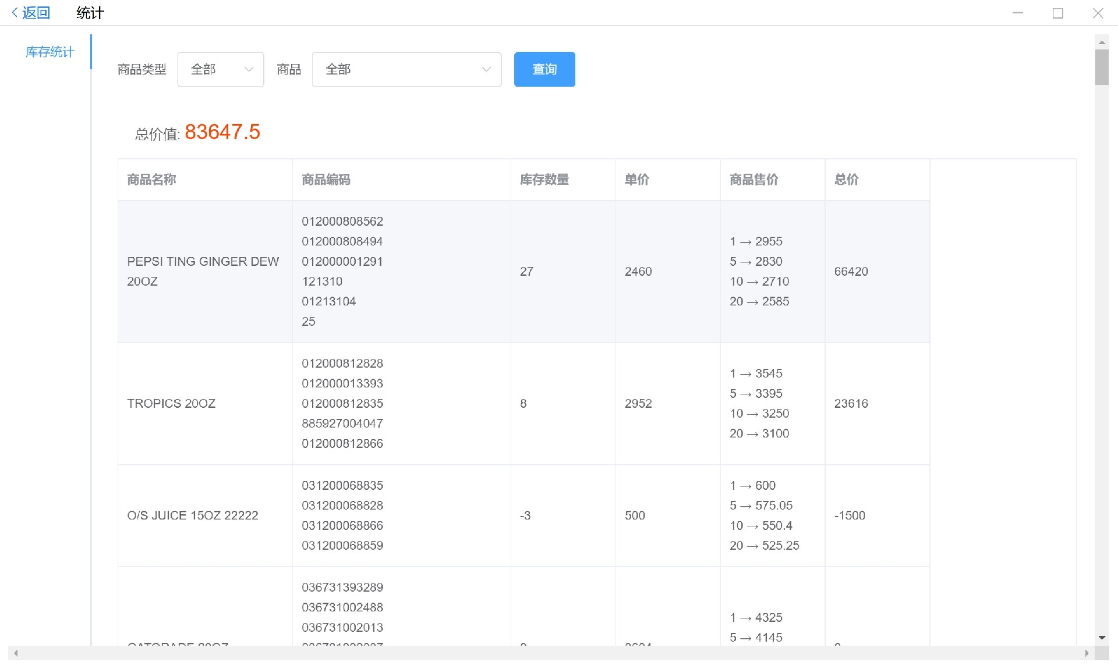Click the horizontal scrollbar right arrow

tap(1087, 653)
